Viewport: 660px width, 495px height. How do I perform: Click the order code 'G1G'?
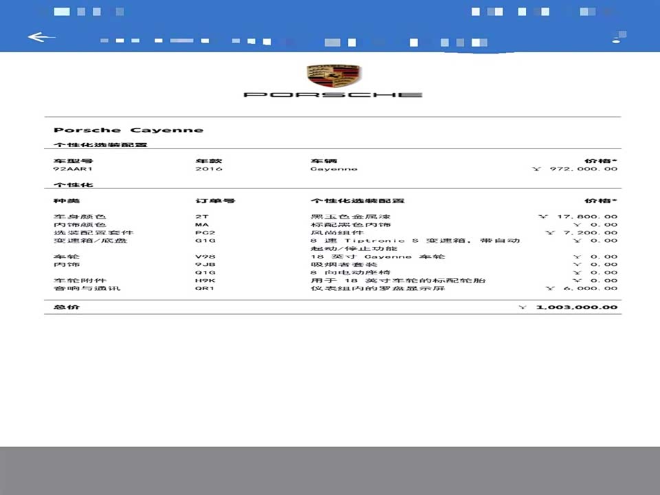coord(205,241)
